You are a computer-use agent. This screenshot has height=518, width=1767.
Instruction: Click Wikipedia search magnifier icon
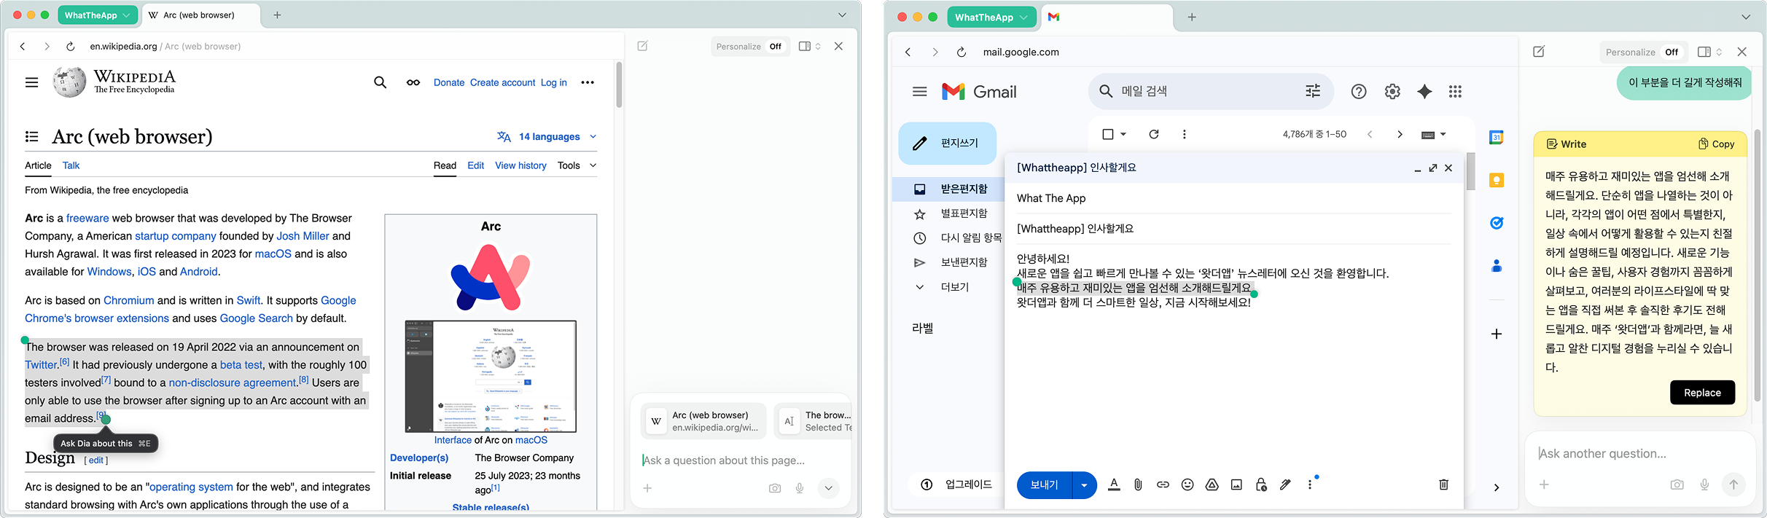pyautogui.click(x=380, y=82)
